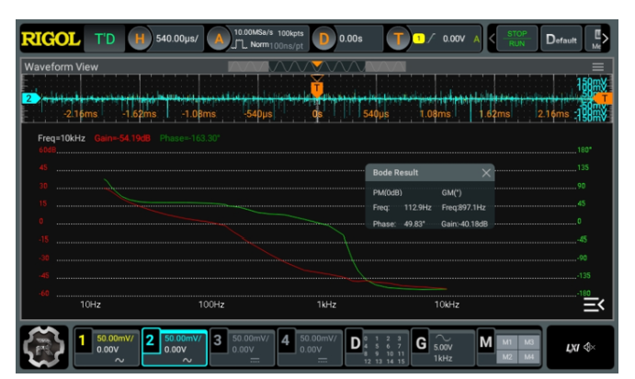The width and height of the screenshot is (635, 379).
Task: Close the Bode Result panel
Action: point(486,173)
